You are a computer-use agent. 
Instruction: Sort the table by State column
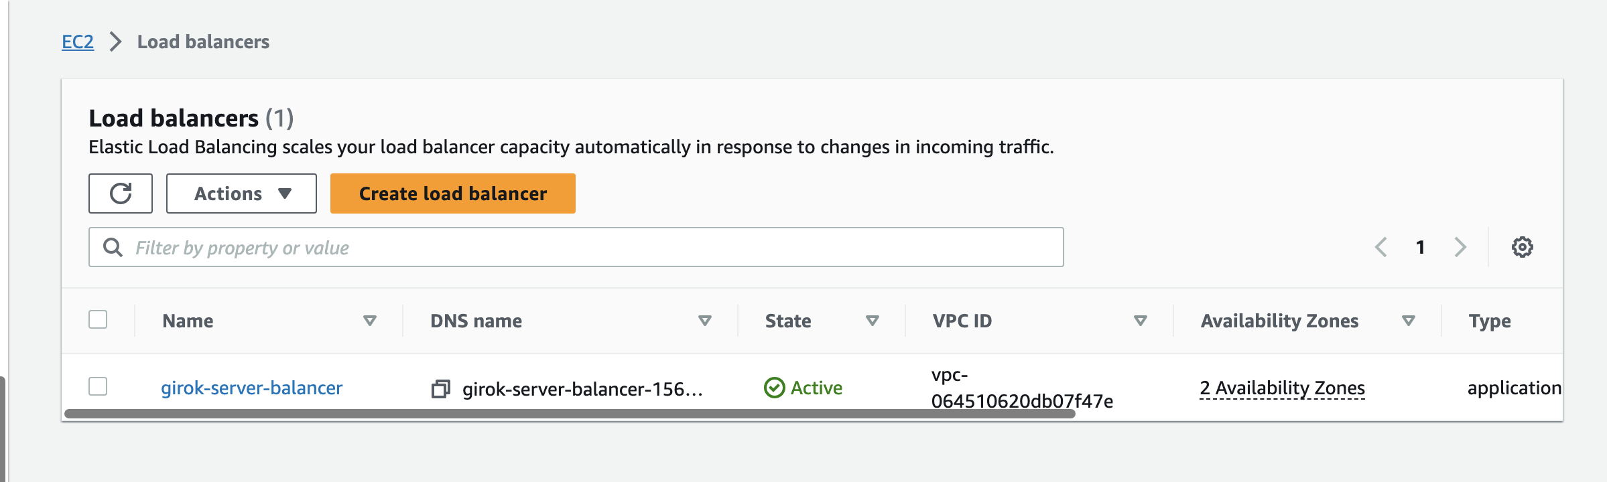point(873,321)
